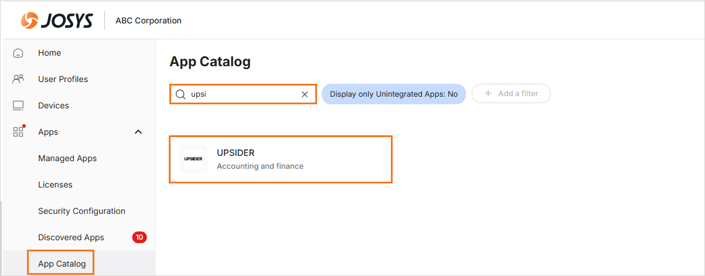Click the red 10 notification badge
Viewport: 705px width, 276px height.
point(139,237)
